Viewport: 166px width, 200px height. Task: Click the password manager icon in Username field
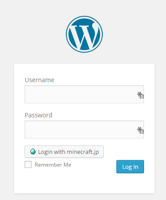pyautogui.click(x=140, y=95)
